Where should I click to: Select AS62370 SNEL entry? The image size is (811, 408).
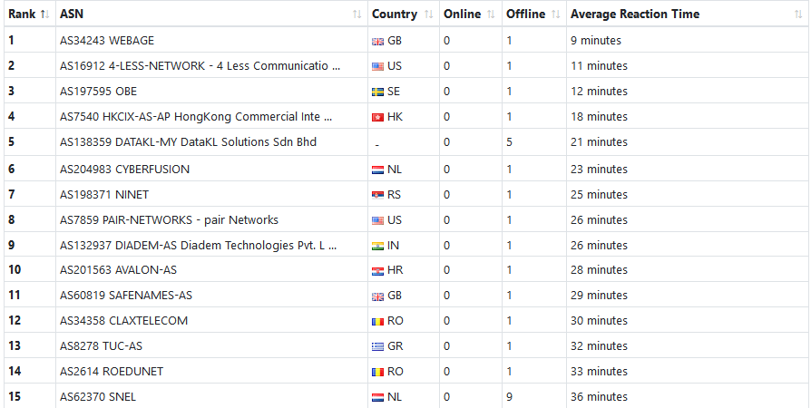(98, 396)
